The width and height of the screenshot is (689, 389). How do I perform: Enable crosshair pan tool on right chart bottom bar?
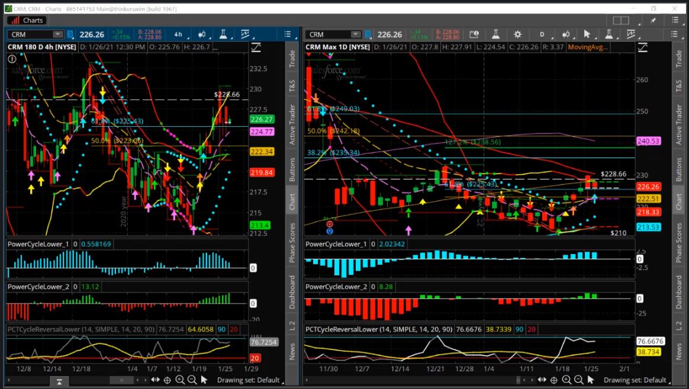(554, 380)
